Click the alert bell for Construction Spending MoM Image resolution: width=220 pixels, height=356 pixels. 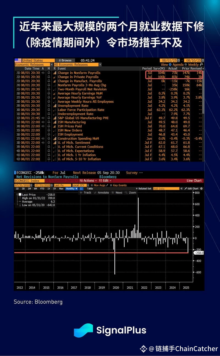click(49, 139)
